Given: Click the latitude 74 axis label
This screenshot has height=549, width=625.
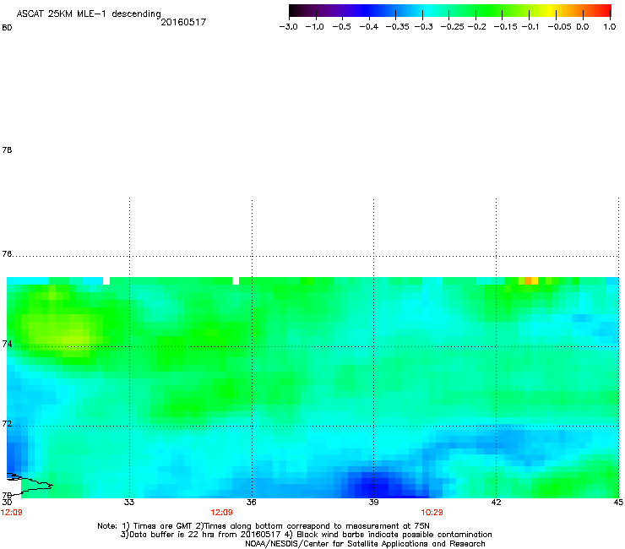Looking at the screenshot, I should (7, 344).
